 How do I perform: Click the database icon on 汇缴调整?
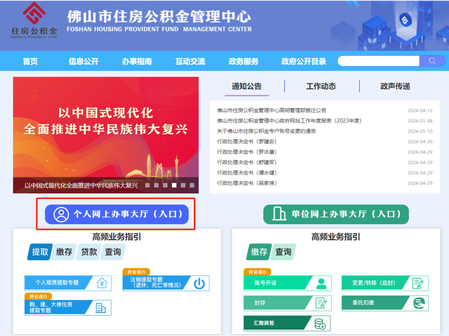click(x=320, y=324)
